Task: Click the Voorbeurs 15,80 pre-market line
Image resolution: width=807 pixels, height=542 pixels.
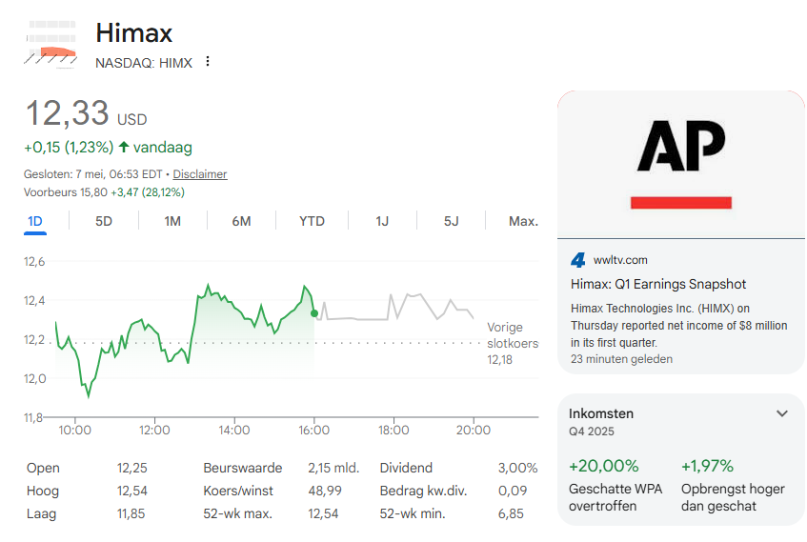Action: point(104,192)
